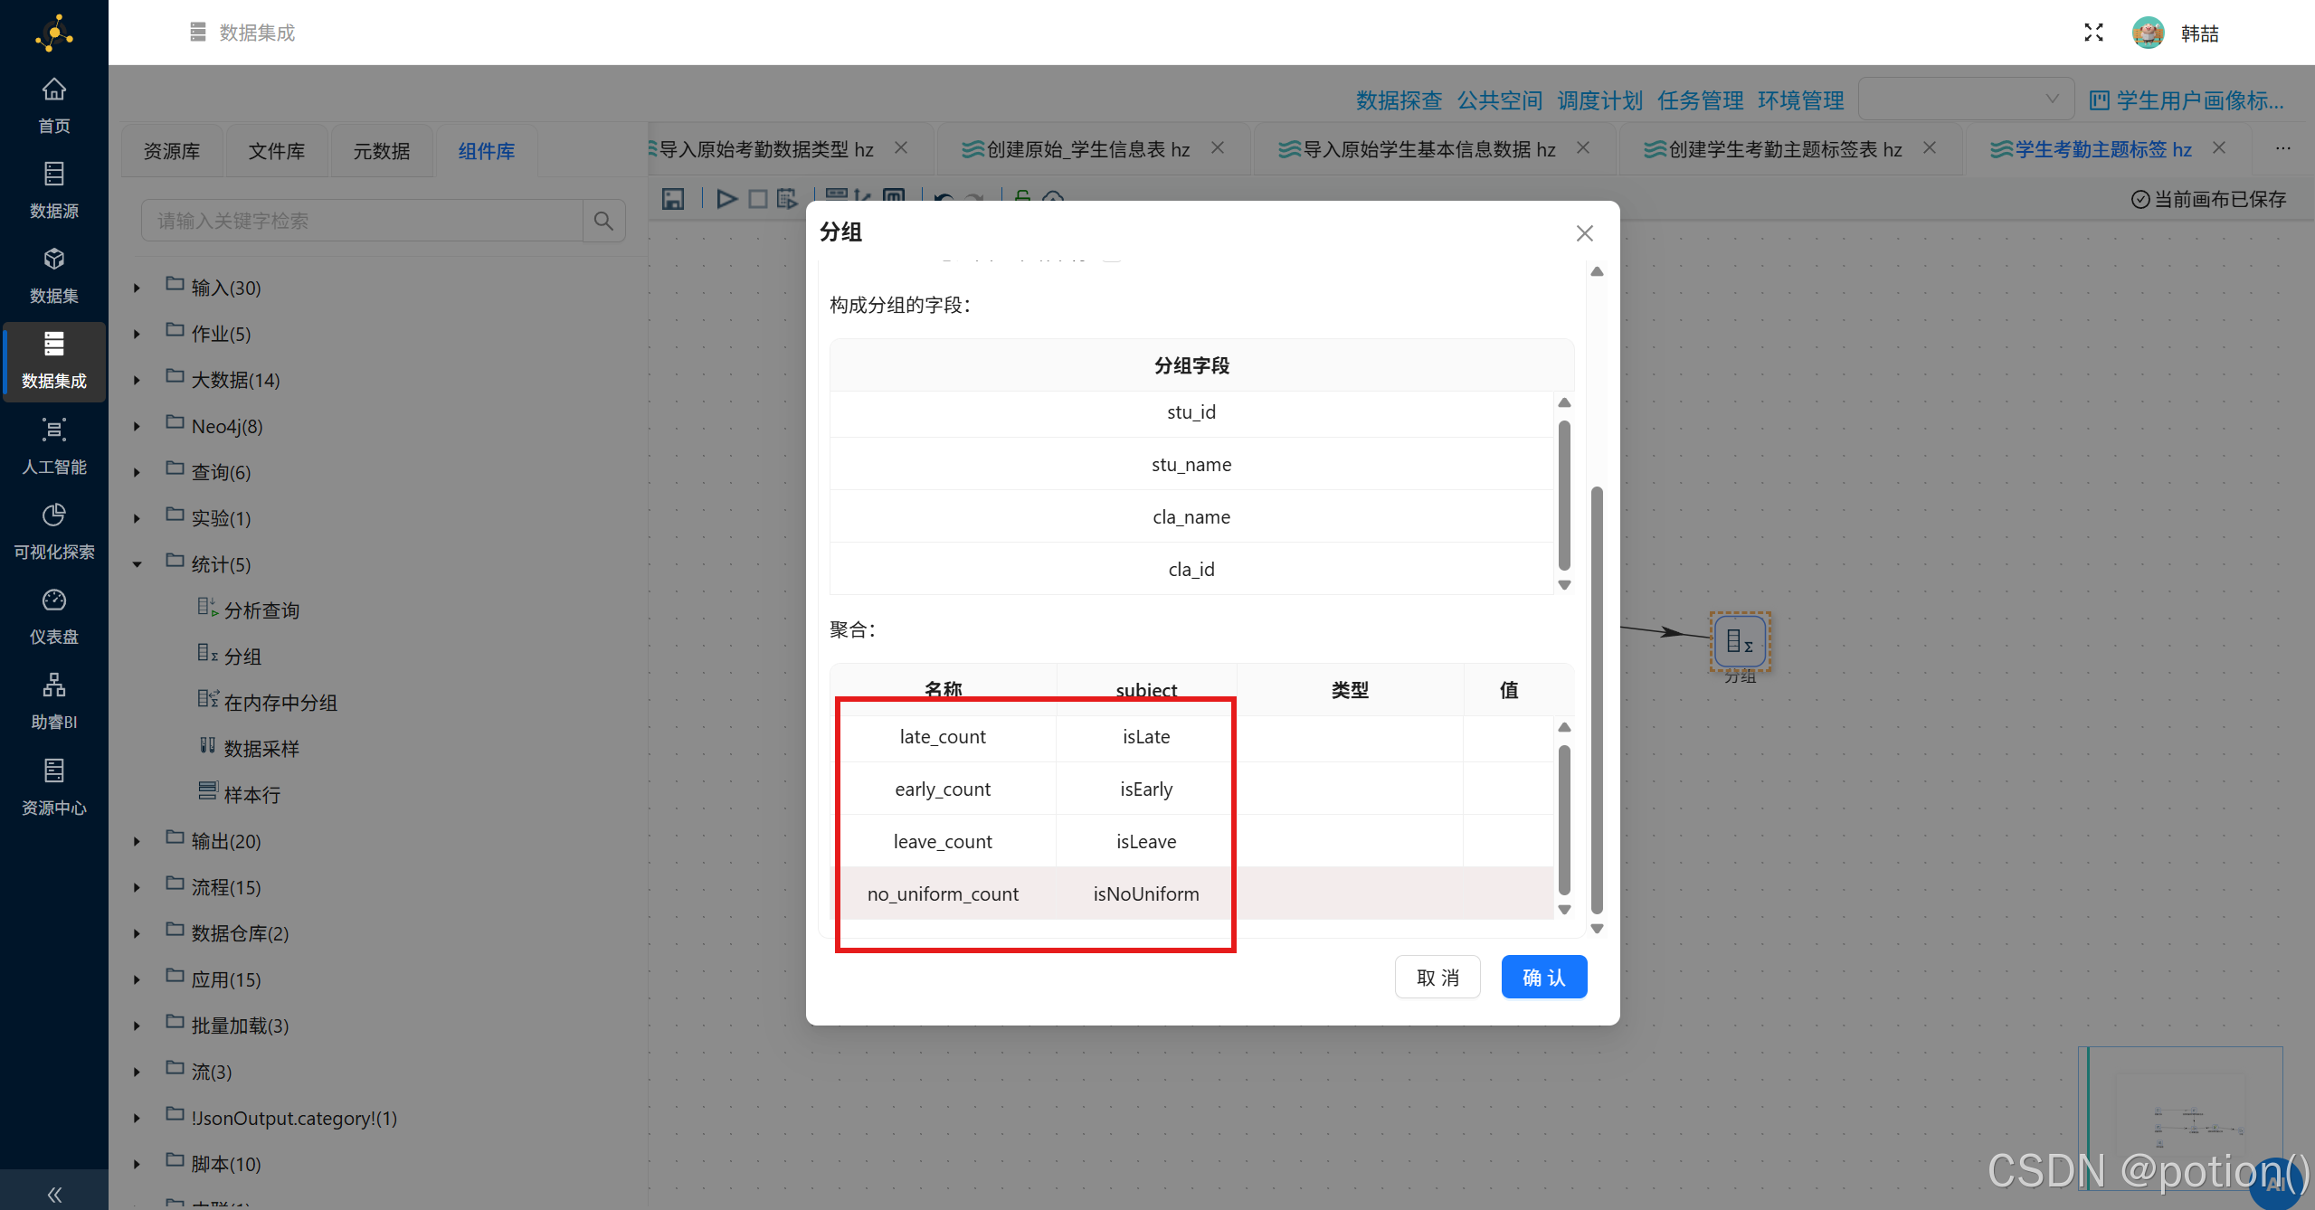This screenshot has width=2315, height=1210.
Task: Open the user avatar menu
Action: [x=2148, y=33]
